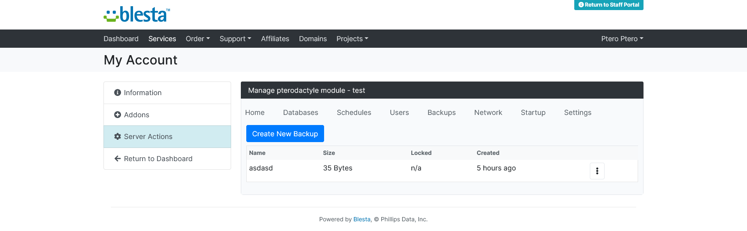Open the Startup tab
The image size is (747, 231).
point(533,113)
